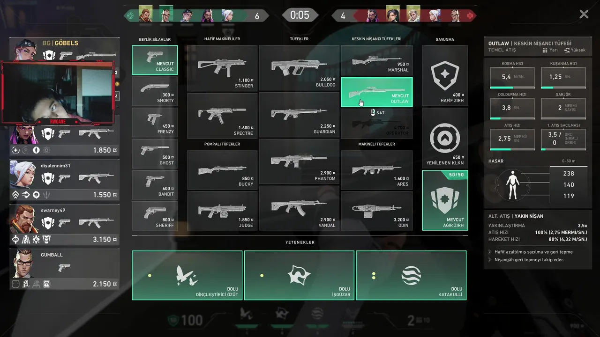Click GUMBALL's 2.150 credits value

105,284
